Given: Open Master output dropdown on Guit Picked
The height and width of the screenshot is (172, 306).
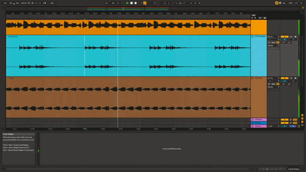Looking at the screenshot, I should (x=273, y=46).
